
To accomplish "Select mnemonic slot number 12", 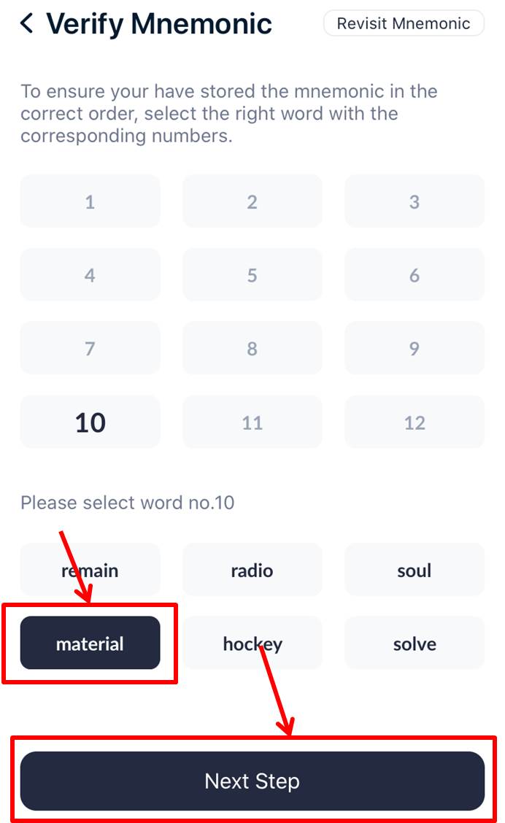I will point(414,422).
